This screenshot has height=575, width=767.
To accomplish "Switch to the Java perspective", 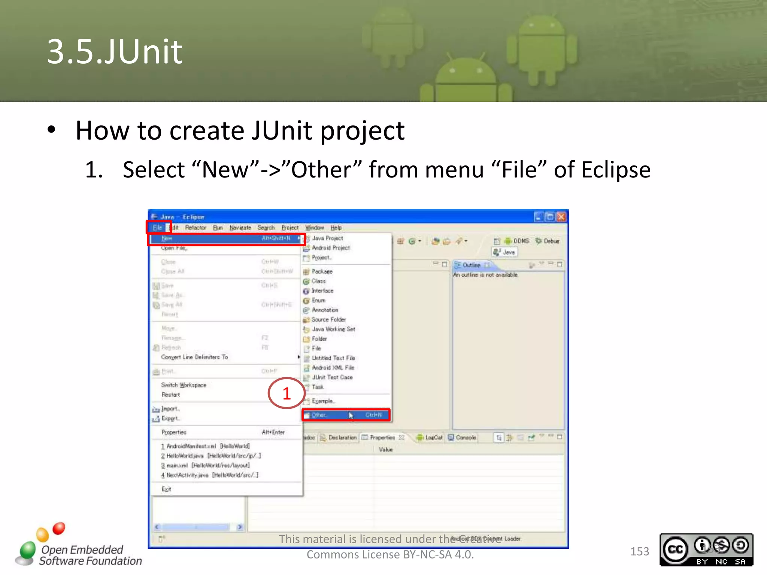I will pyautogui.click(x=504, y=252).
